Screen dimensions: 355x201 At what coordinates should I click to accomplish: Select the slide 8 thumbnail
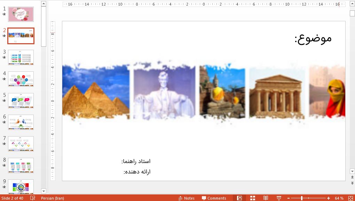[21, 165]
